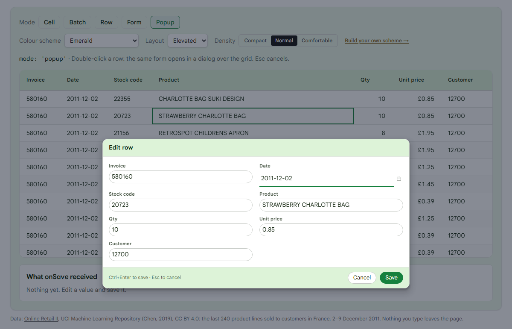Click the What onSave received heading
Image resolution: width=512 pixels, height=329 pixels.
tap(62, 277)
